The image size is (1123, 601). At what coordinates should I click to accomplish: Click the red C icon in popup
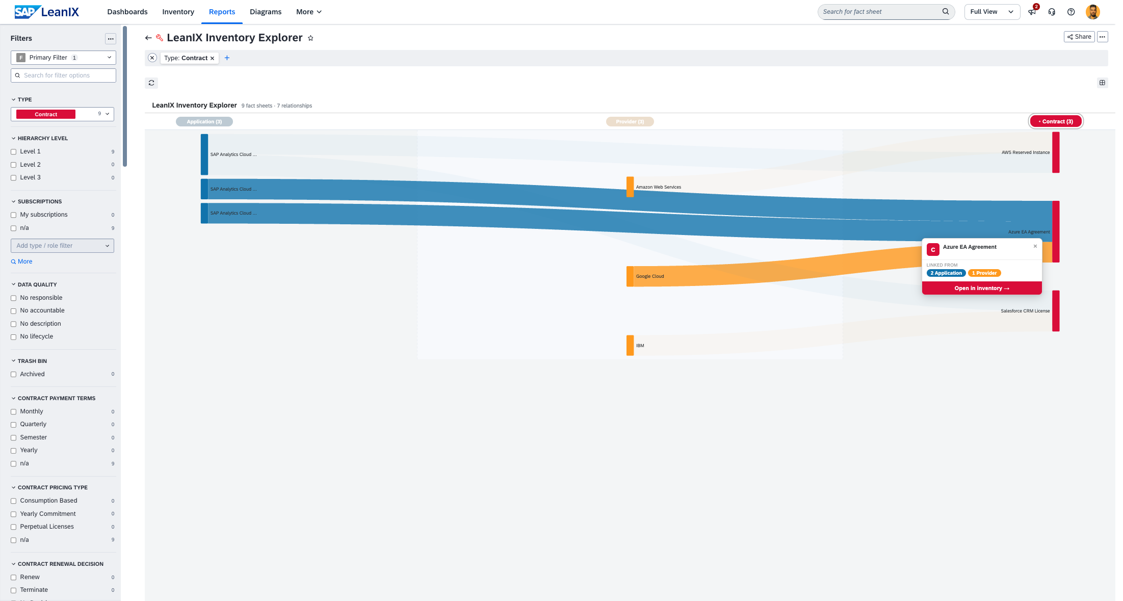[933, 249]
